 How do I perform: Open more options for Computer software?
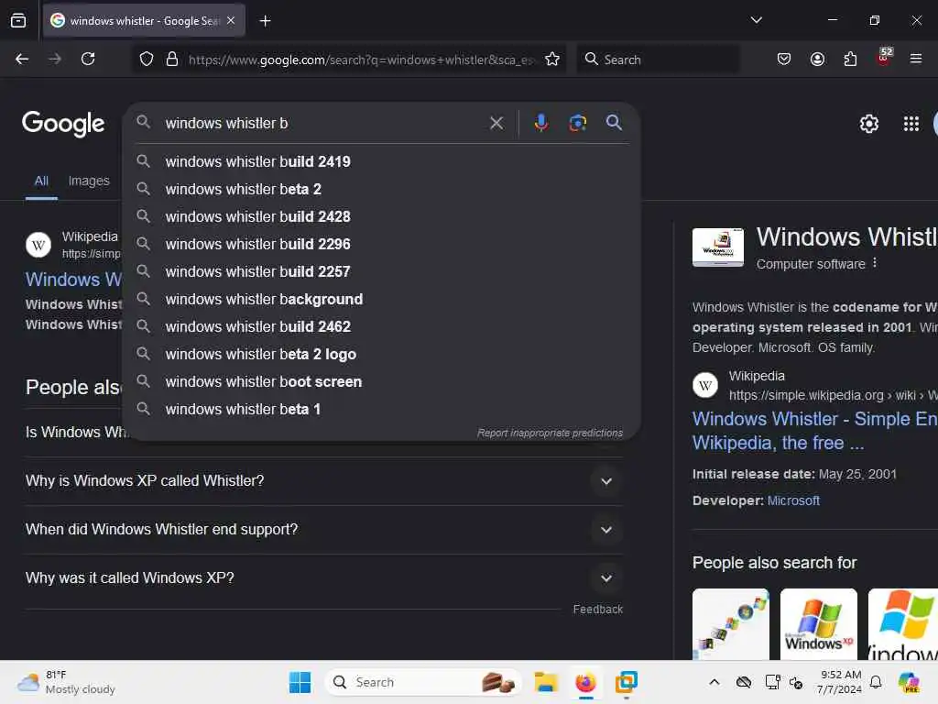(875, 263)
